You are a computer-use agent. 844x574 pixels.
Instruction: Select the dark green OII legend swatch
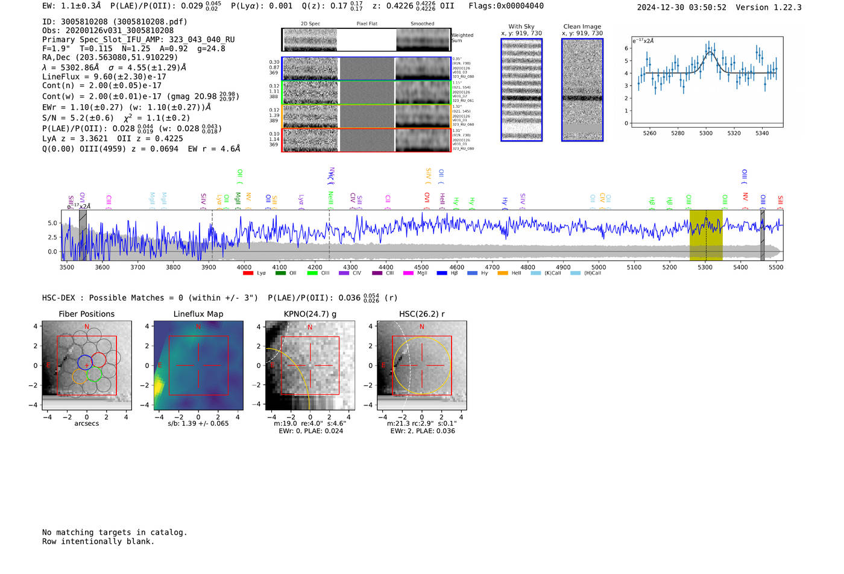click(280, 273)
